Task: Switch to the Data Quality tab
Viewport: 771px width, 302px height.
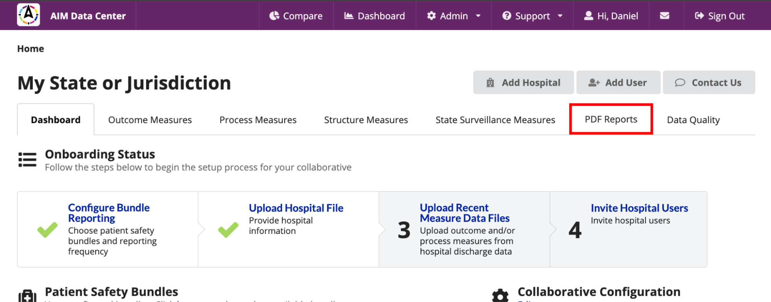Action: click(x=693, y=120)
